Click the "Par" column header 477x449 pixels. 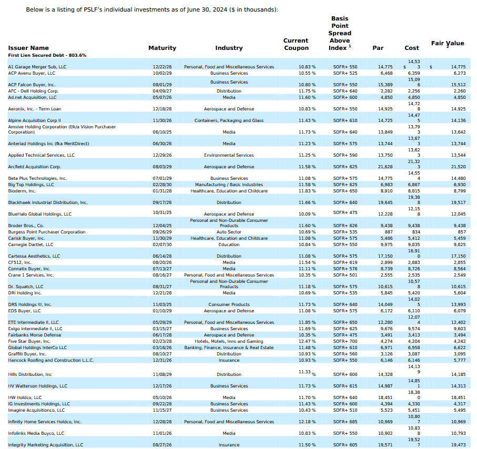378,48
